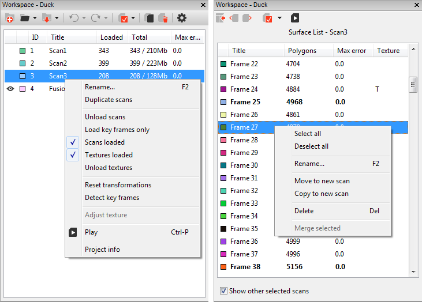Close the right Workspace - Duck panel
The image size is (422, 302).
pyautogui.click(x=416, y=5)
